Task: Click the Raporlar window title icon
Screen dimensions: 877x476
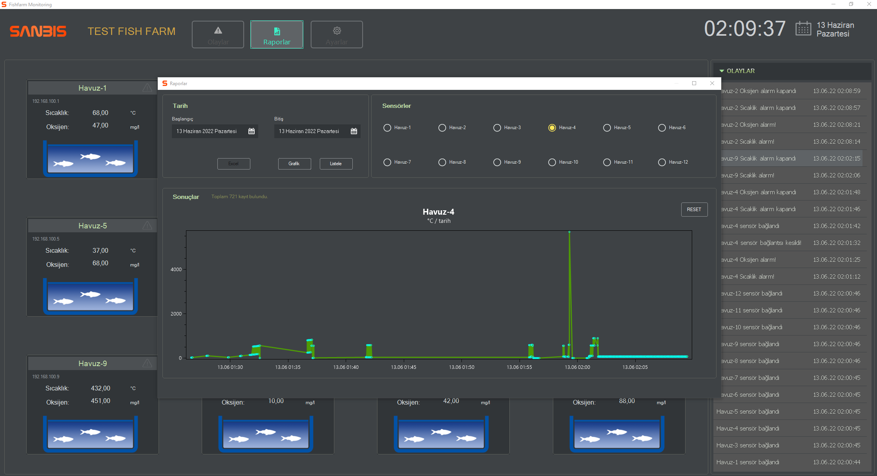Action: (165, 83)
